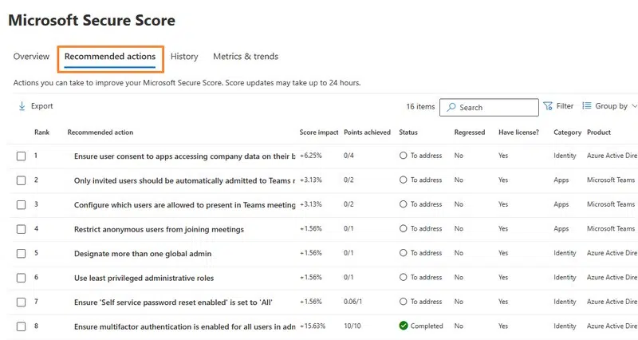Click green Completed checkmark icon in row 8
The width and height of the screenshot is (638, 340).
click(x=404, y=326)
